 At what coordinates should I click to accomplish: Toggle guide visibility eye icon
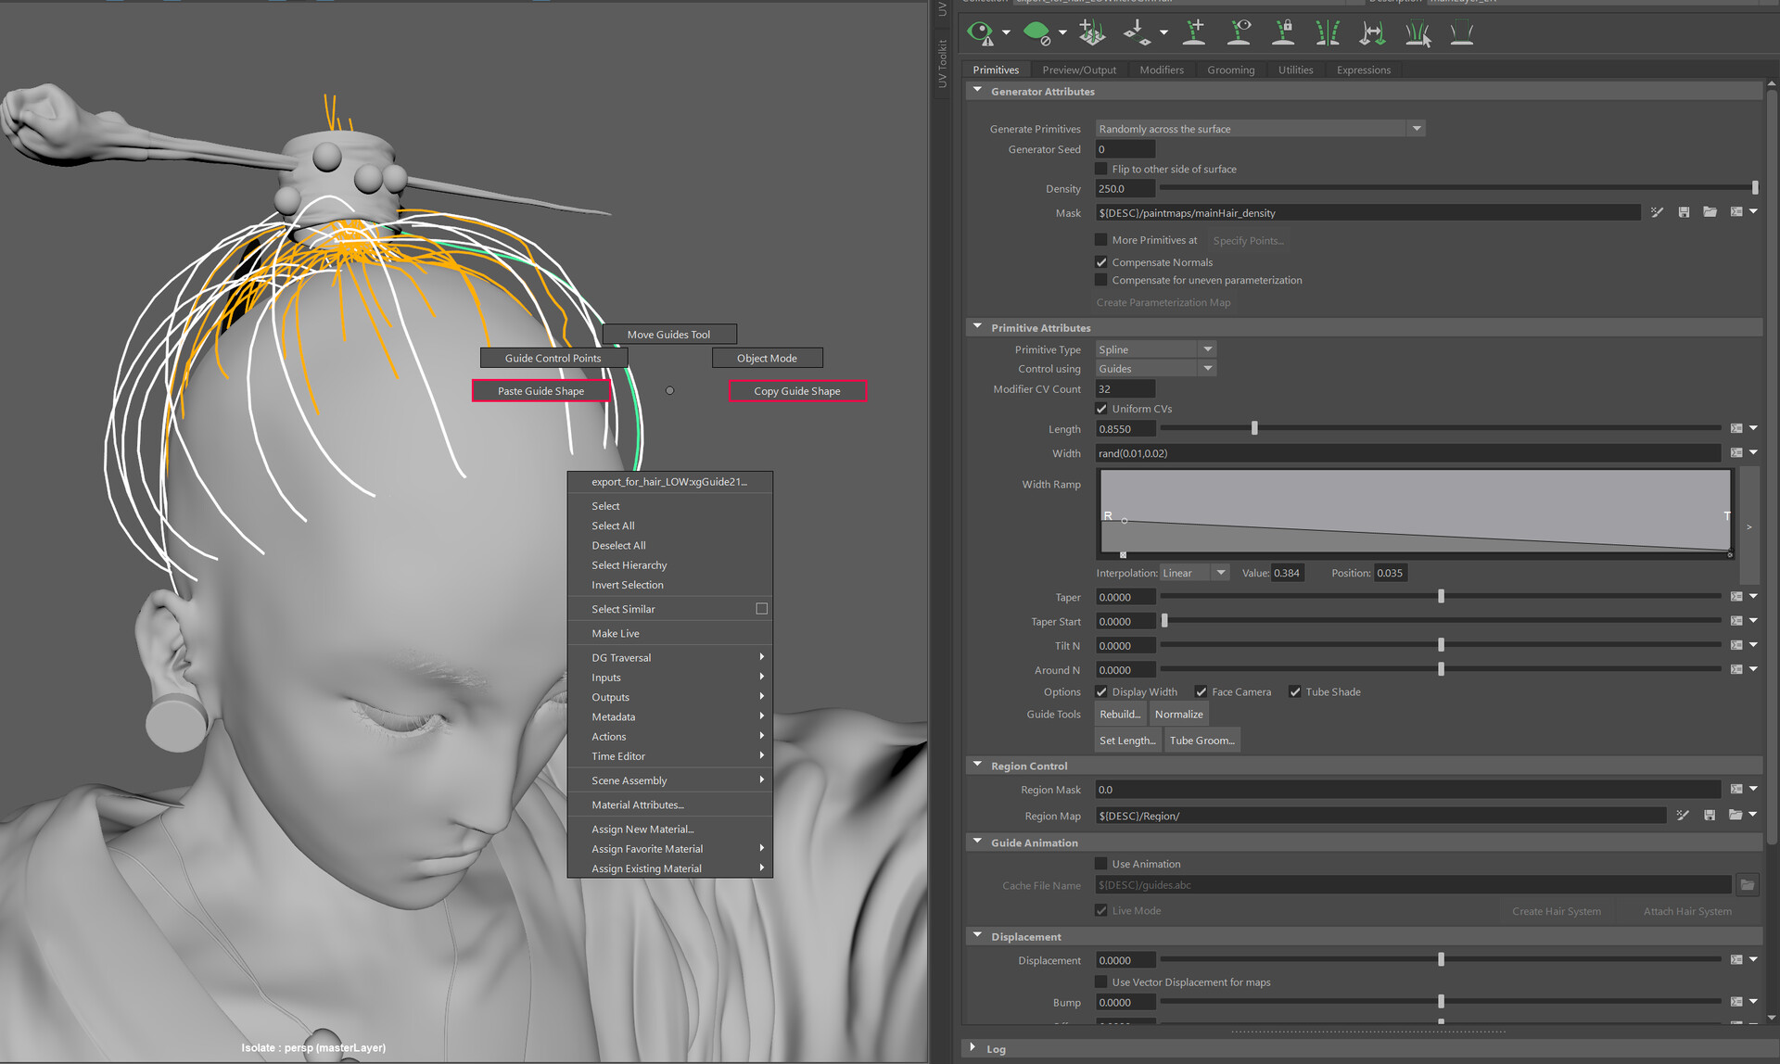[1240, 32]
